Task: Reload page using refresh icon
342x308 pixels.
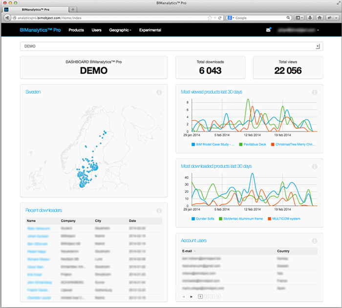Action: click(220, 18)
